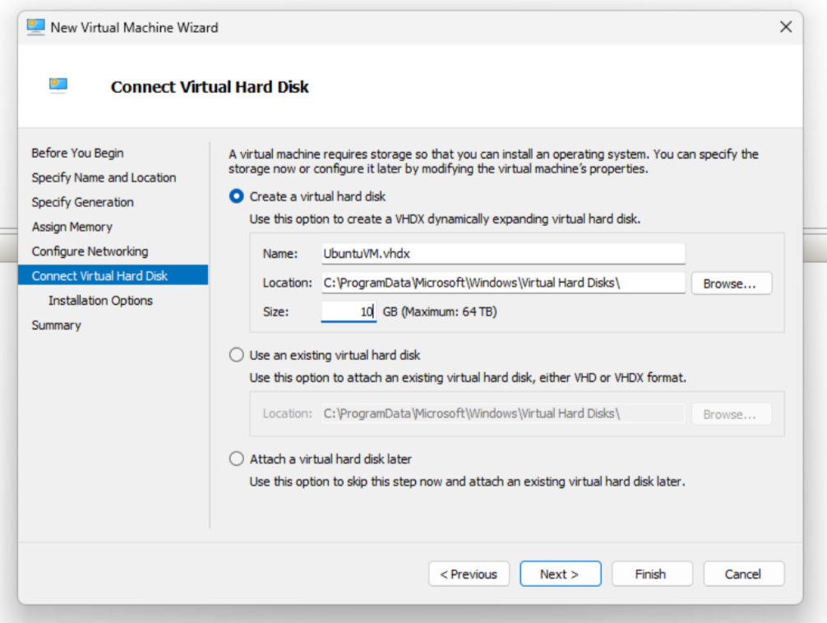Select the Create a virtual hard disk radio button

coord(236,196)
